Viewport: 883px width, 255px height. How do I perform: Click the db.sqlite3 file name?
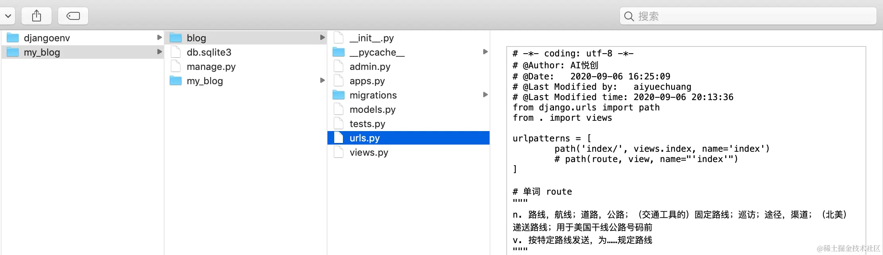click(209, 52)
